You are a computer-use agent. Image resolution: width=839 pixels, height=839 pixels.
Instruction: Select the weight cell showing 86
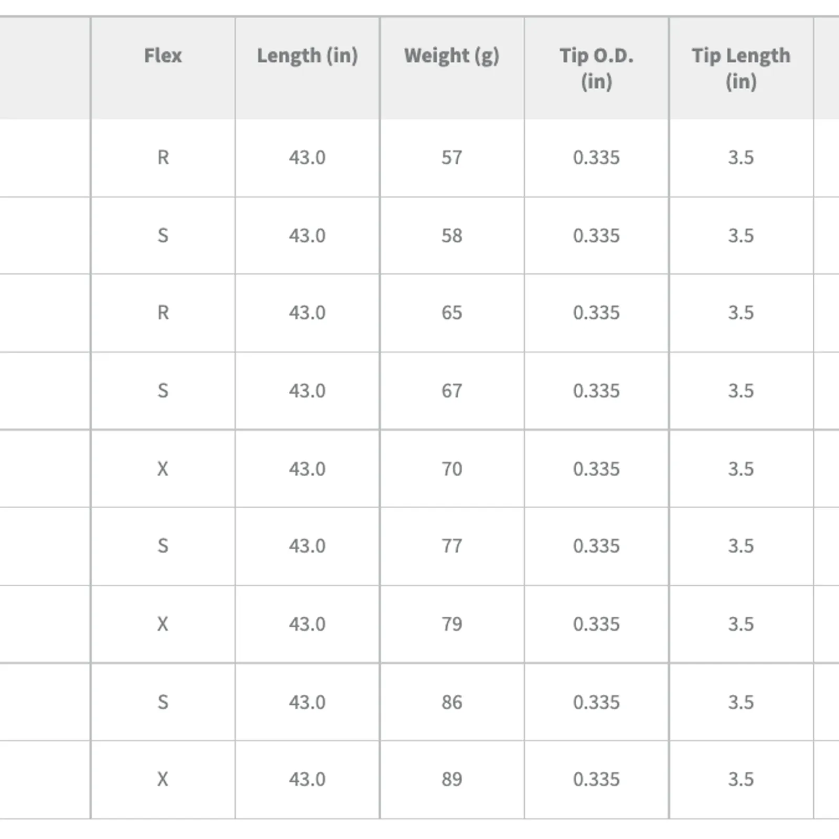[452, 702]
